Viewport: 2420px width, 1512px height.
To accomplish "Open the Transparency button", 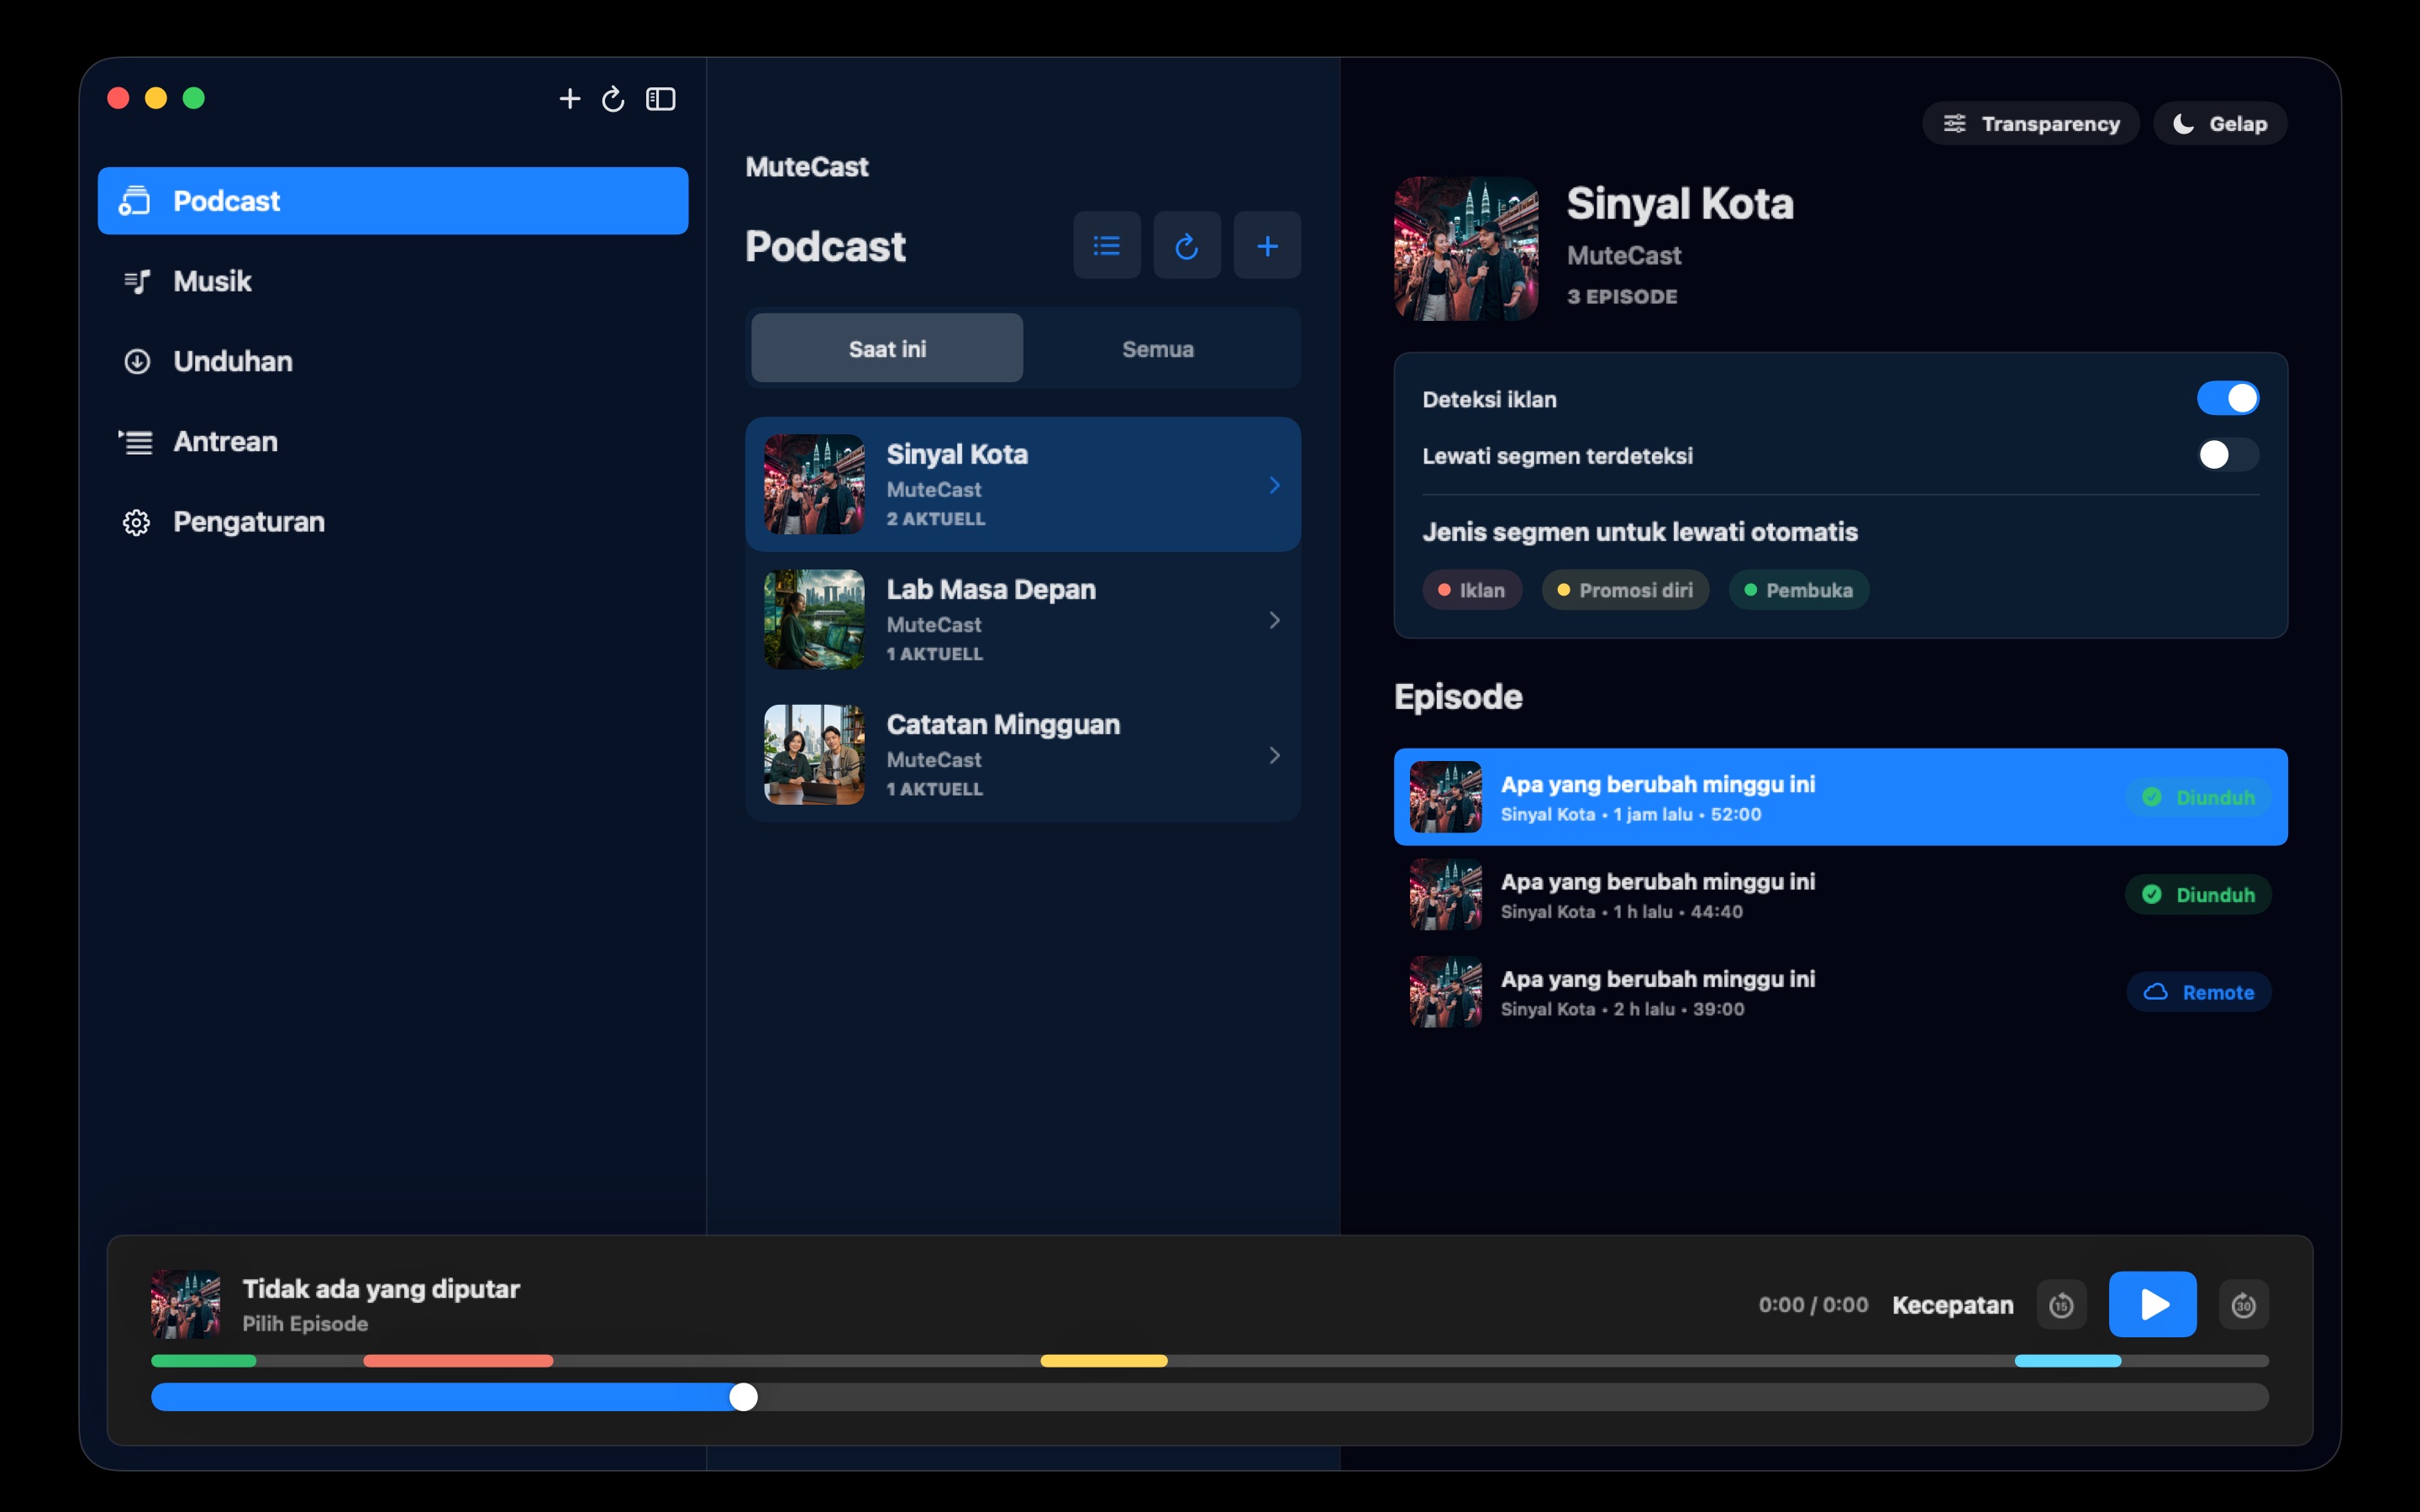I will 2030,123.
